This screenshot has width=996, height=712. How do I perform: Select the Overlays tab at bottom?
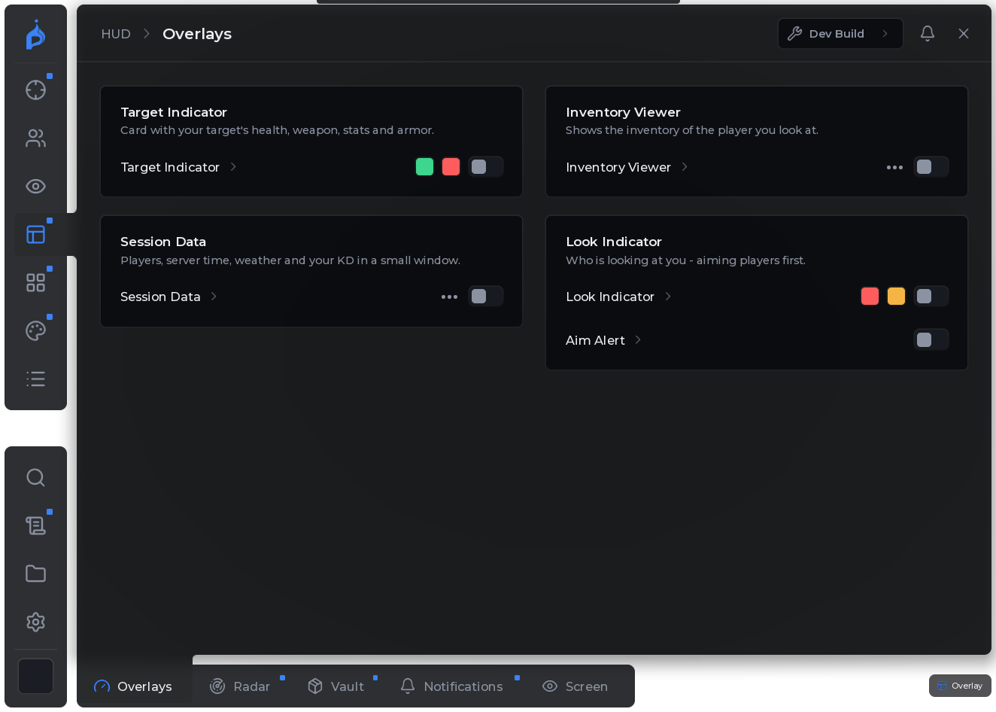[133, 686]
